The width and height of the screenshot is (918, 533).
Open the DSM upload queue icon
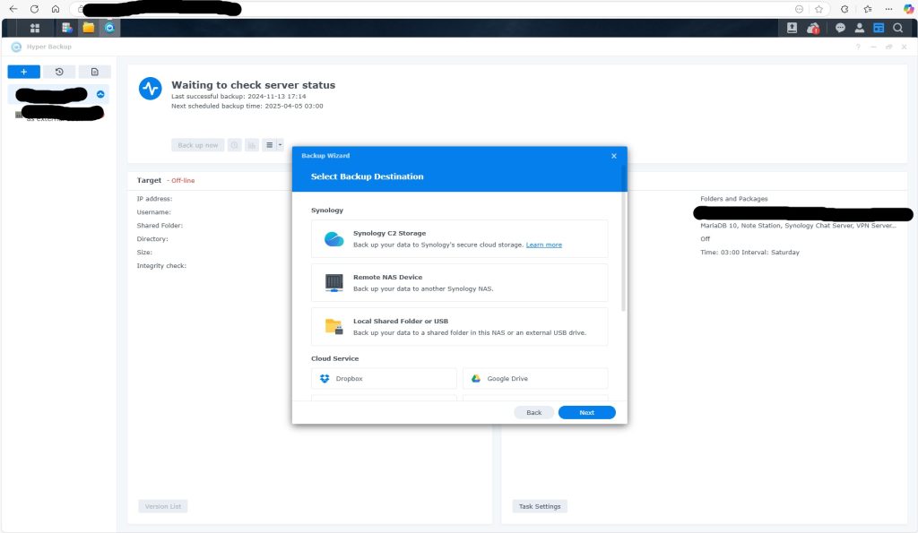(x=792, y=28)
